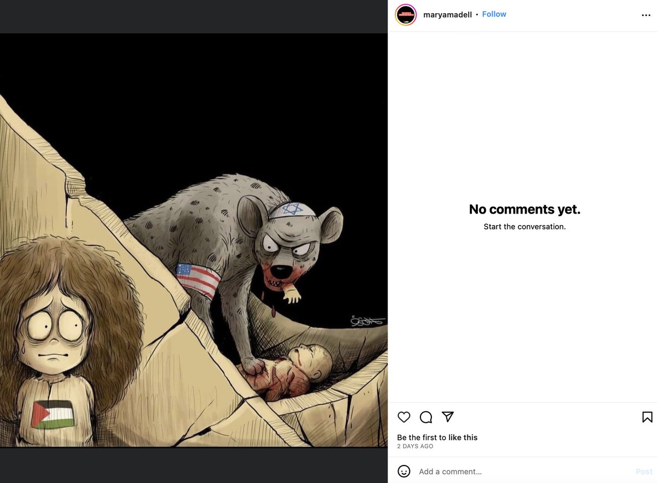657x483 pixels.
Task: Open the emoji picker smiley icon
Action: pyautogui.click(x=404, y=471)
